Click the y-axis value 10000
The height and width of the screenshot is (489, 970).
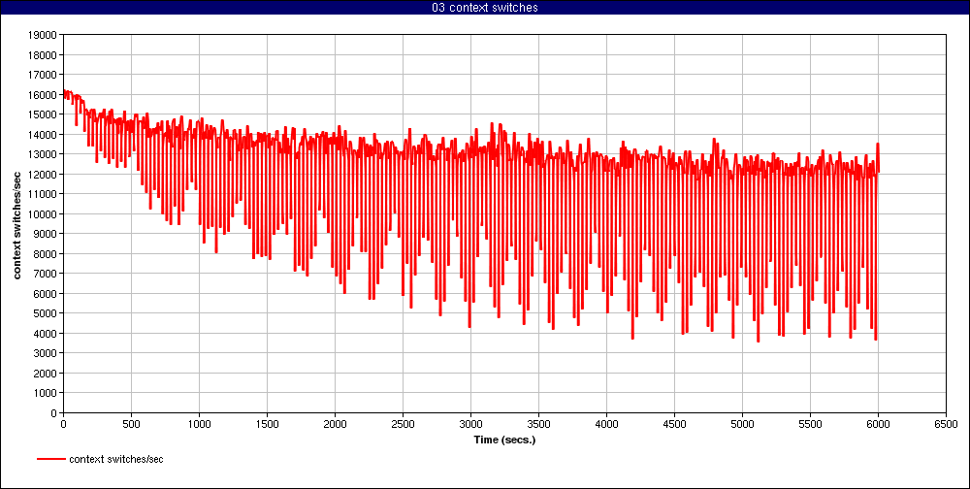pyautogui.click(x=43, y=214)
